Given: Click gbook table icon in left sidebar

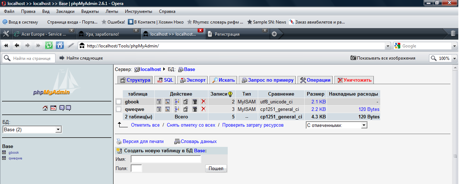Looking at the screenshot, I should [4, 153].
